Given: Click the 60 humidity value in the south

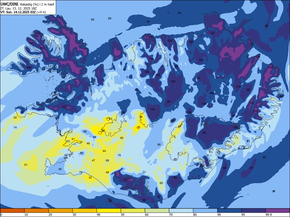Looking at the screenshot, I should [161, 183].
